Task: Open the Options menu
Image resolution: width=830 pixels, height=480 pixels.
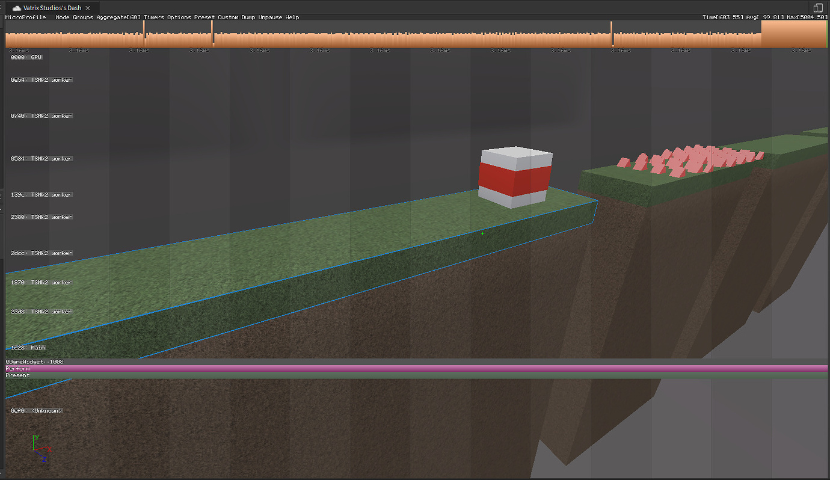Action: point(179,17)
